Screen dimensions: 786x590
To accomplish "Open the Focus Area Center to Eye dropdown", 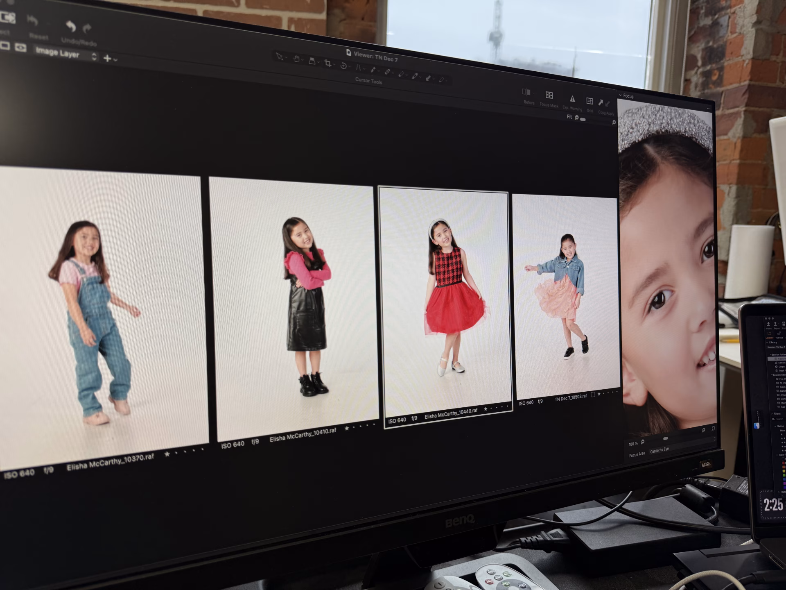I will (660, 450).
